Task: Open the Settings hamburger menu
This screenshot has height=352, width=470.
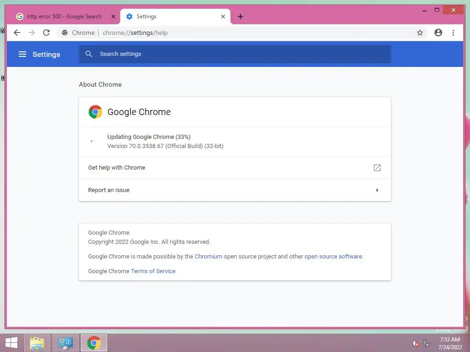Action: tap(22, 54)
